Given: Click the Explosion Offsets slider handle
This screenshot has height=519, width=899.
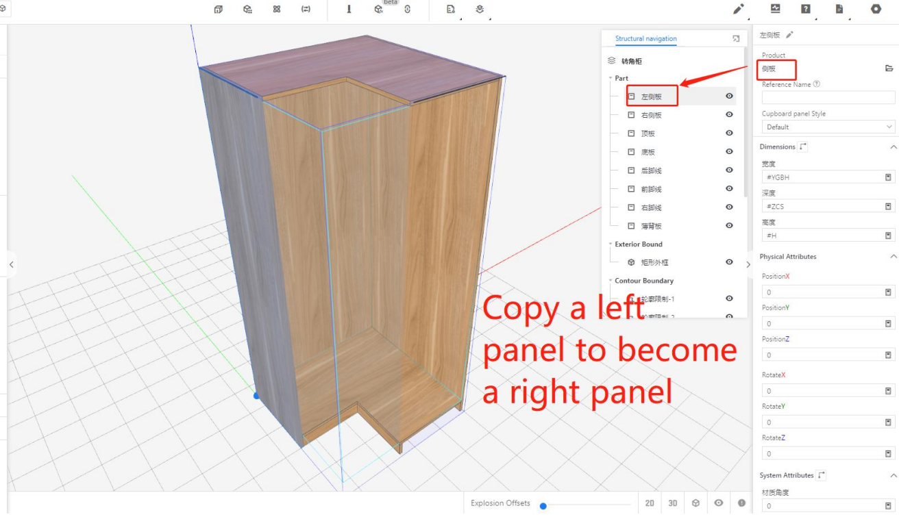Looking at the screenshot, I should point(543,506).
